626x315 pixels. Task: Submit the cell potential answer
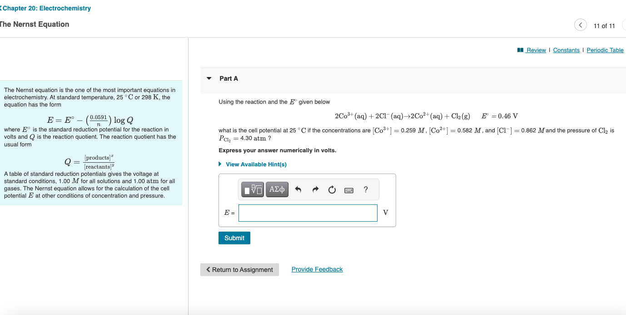pyautogui.click(x=234, y=237)
